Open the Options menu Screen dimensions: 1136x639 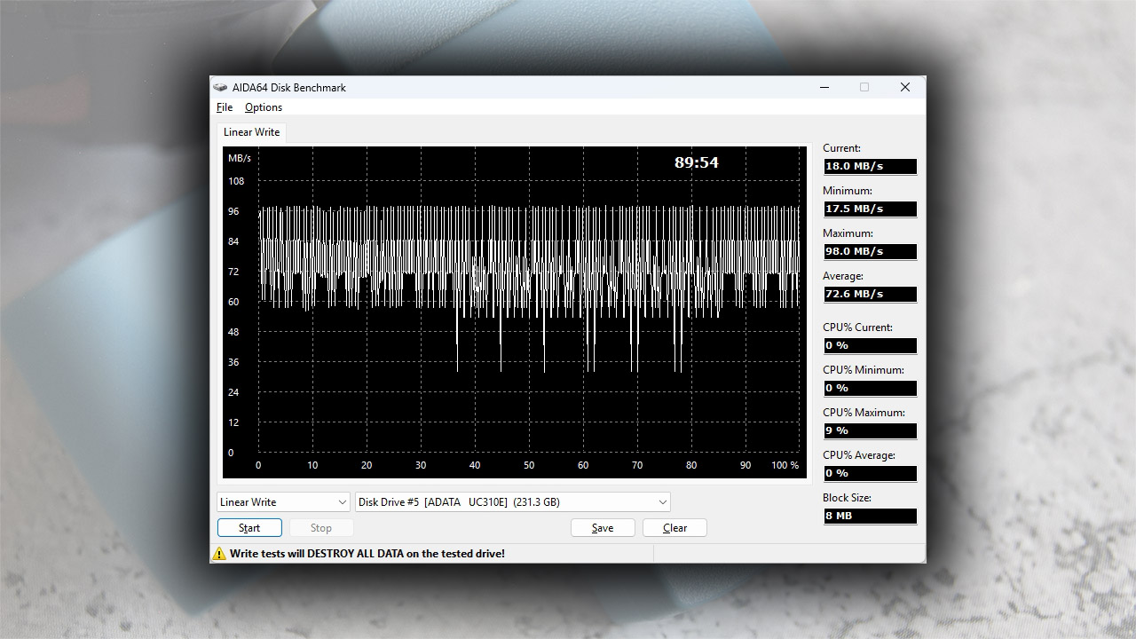click(x=264, y=107)
